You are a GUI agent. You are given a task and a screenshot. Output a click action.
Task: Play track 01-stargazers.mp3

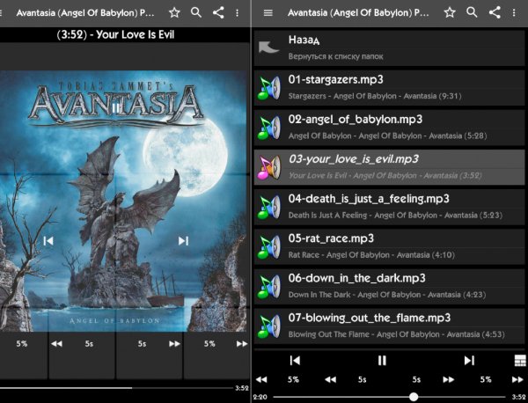click(389, 87)
